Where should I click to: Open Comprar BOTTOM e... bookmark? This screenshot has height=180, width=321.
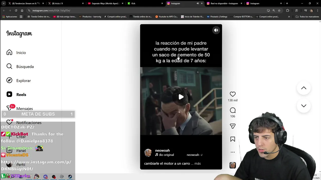(x=242, y=17)
